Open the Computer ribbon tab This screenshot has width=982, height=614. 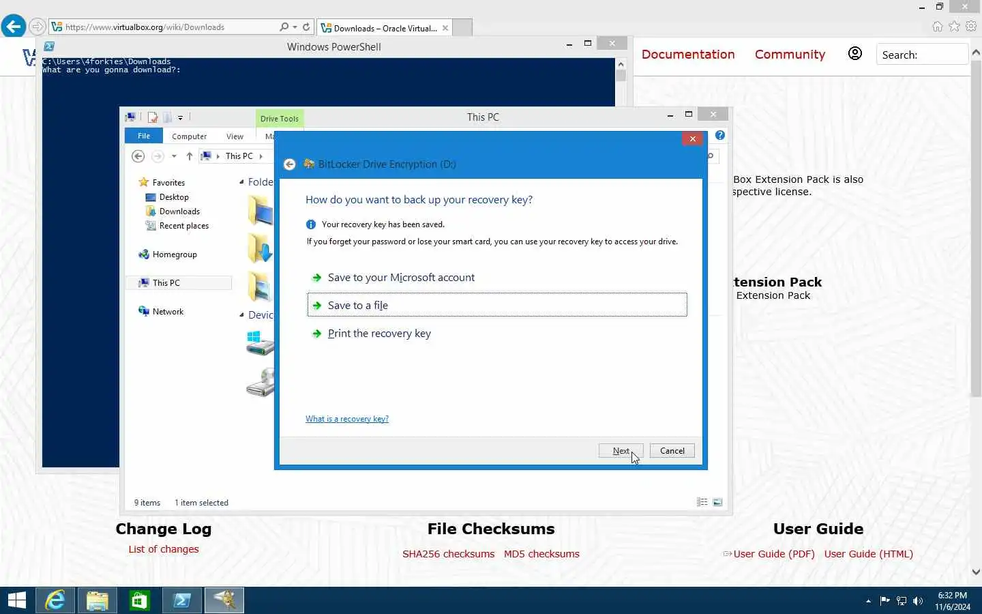(x=189, y=136)
